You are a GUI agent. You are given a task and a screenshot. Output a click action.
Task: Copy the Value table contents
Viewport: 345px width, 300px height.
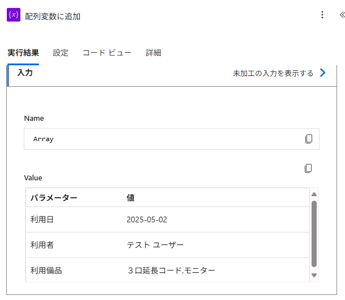308,168
